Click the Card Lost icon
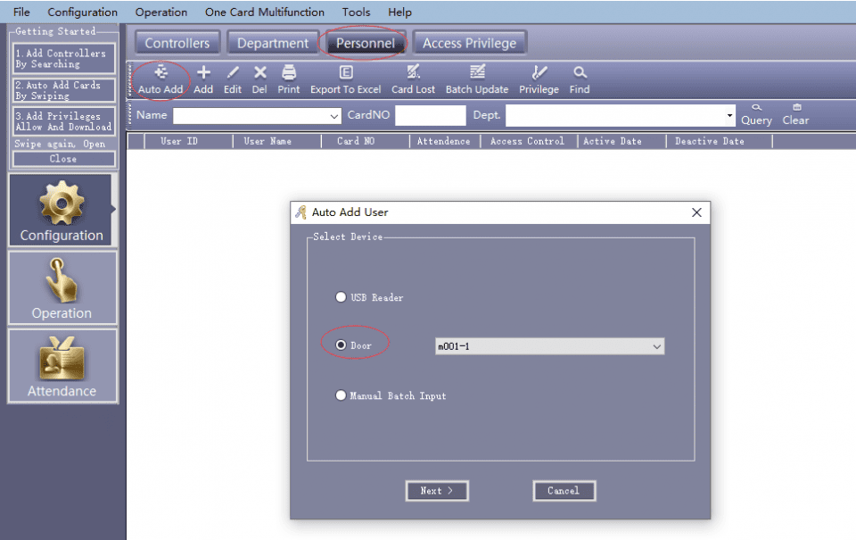This screenshot has width=856, height=540. pos(414,73)
